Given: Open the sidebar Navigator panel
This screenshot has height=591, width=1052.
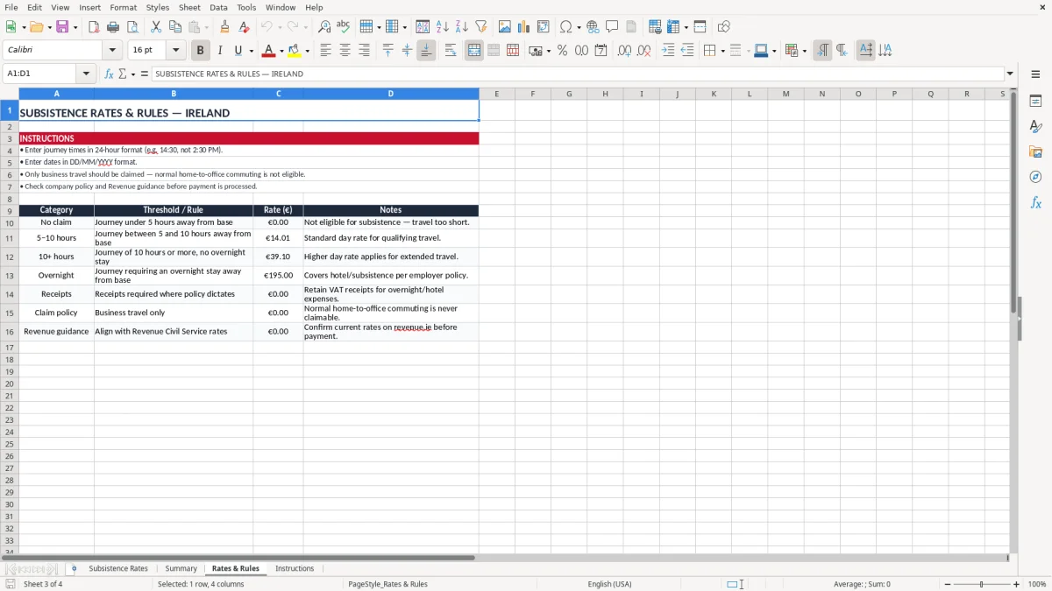Looking at the screenshot, I should point(1035,178).
